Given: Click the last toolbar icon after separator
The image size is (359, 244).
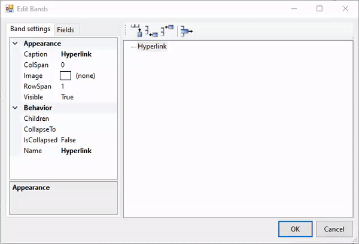Looking at the screenshot, I should pyautogui.click(x=186, y=31).
